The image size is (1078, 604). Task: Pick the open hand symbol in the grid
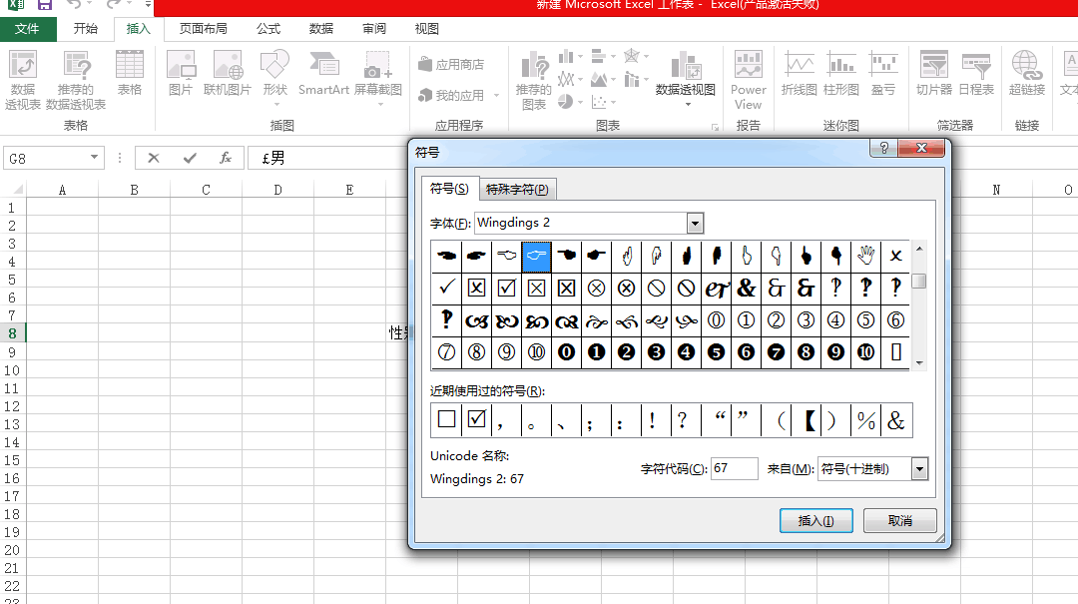pos(865,256)
